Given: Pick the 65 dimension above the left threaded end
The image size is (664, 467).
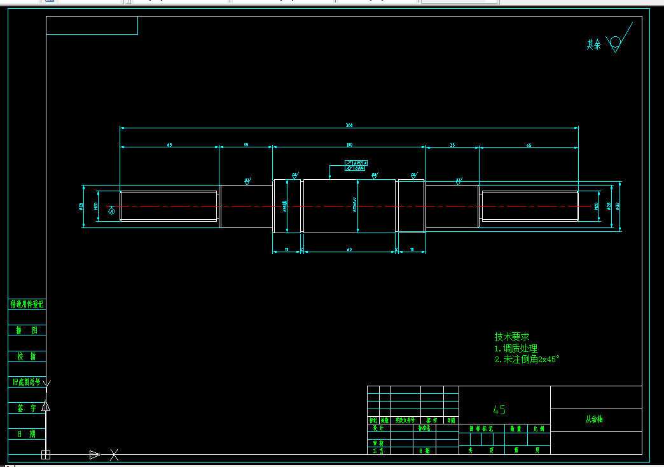Looking at the screenshot, I should [169, 145].
